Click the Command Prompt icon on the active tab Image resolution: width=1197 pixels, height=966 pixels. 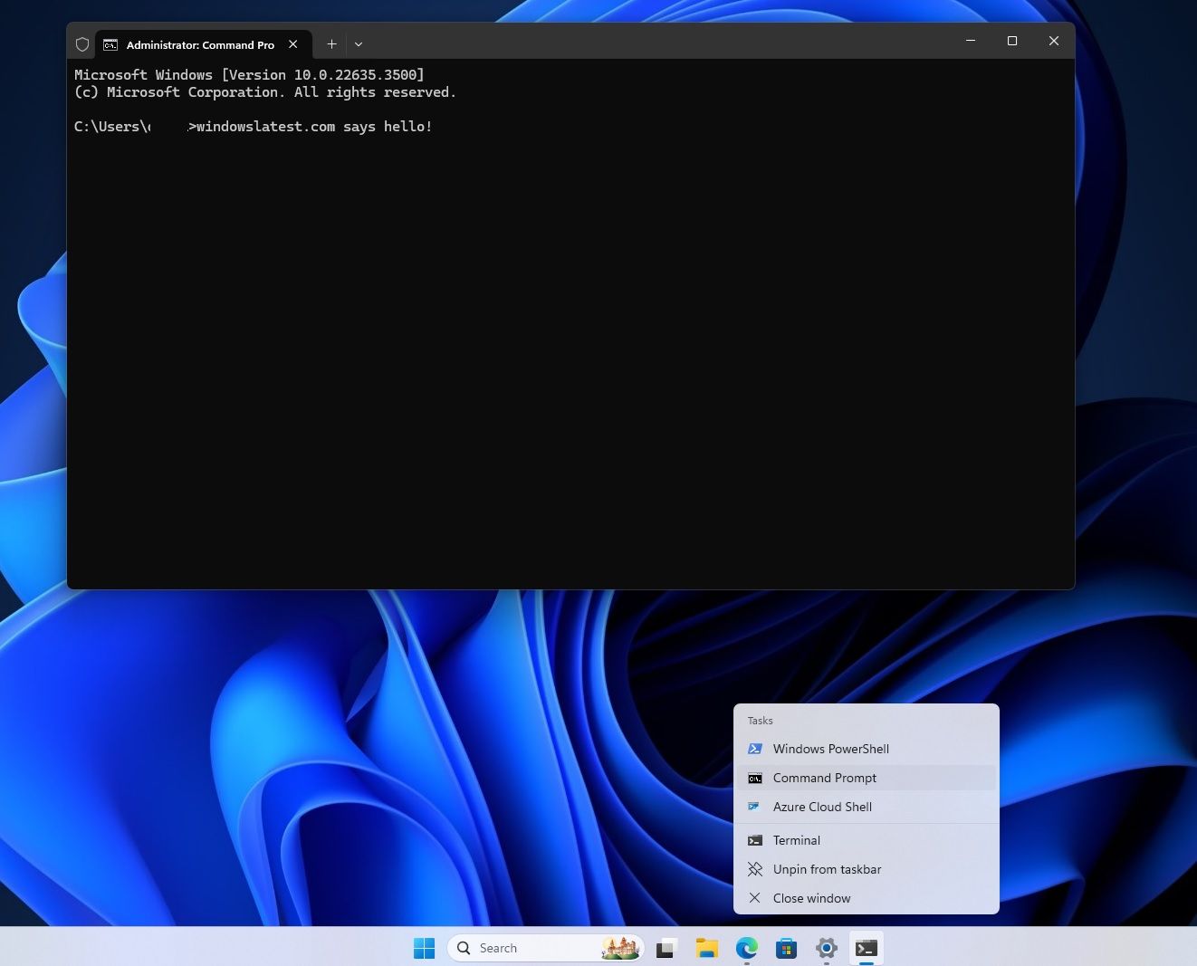point(110,43)
